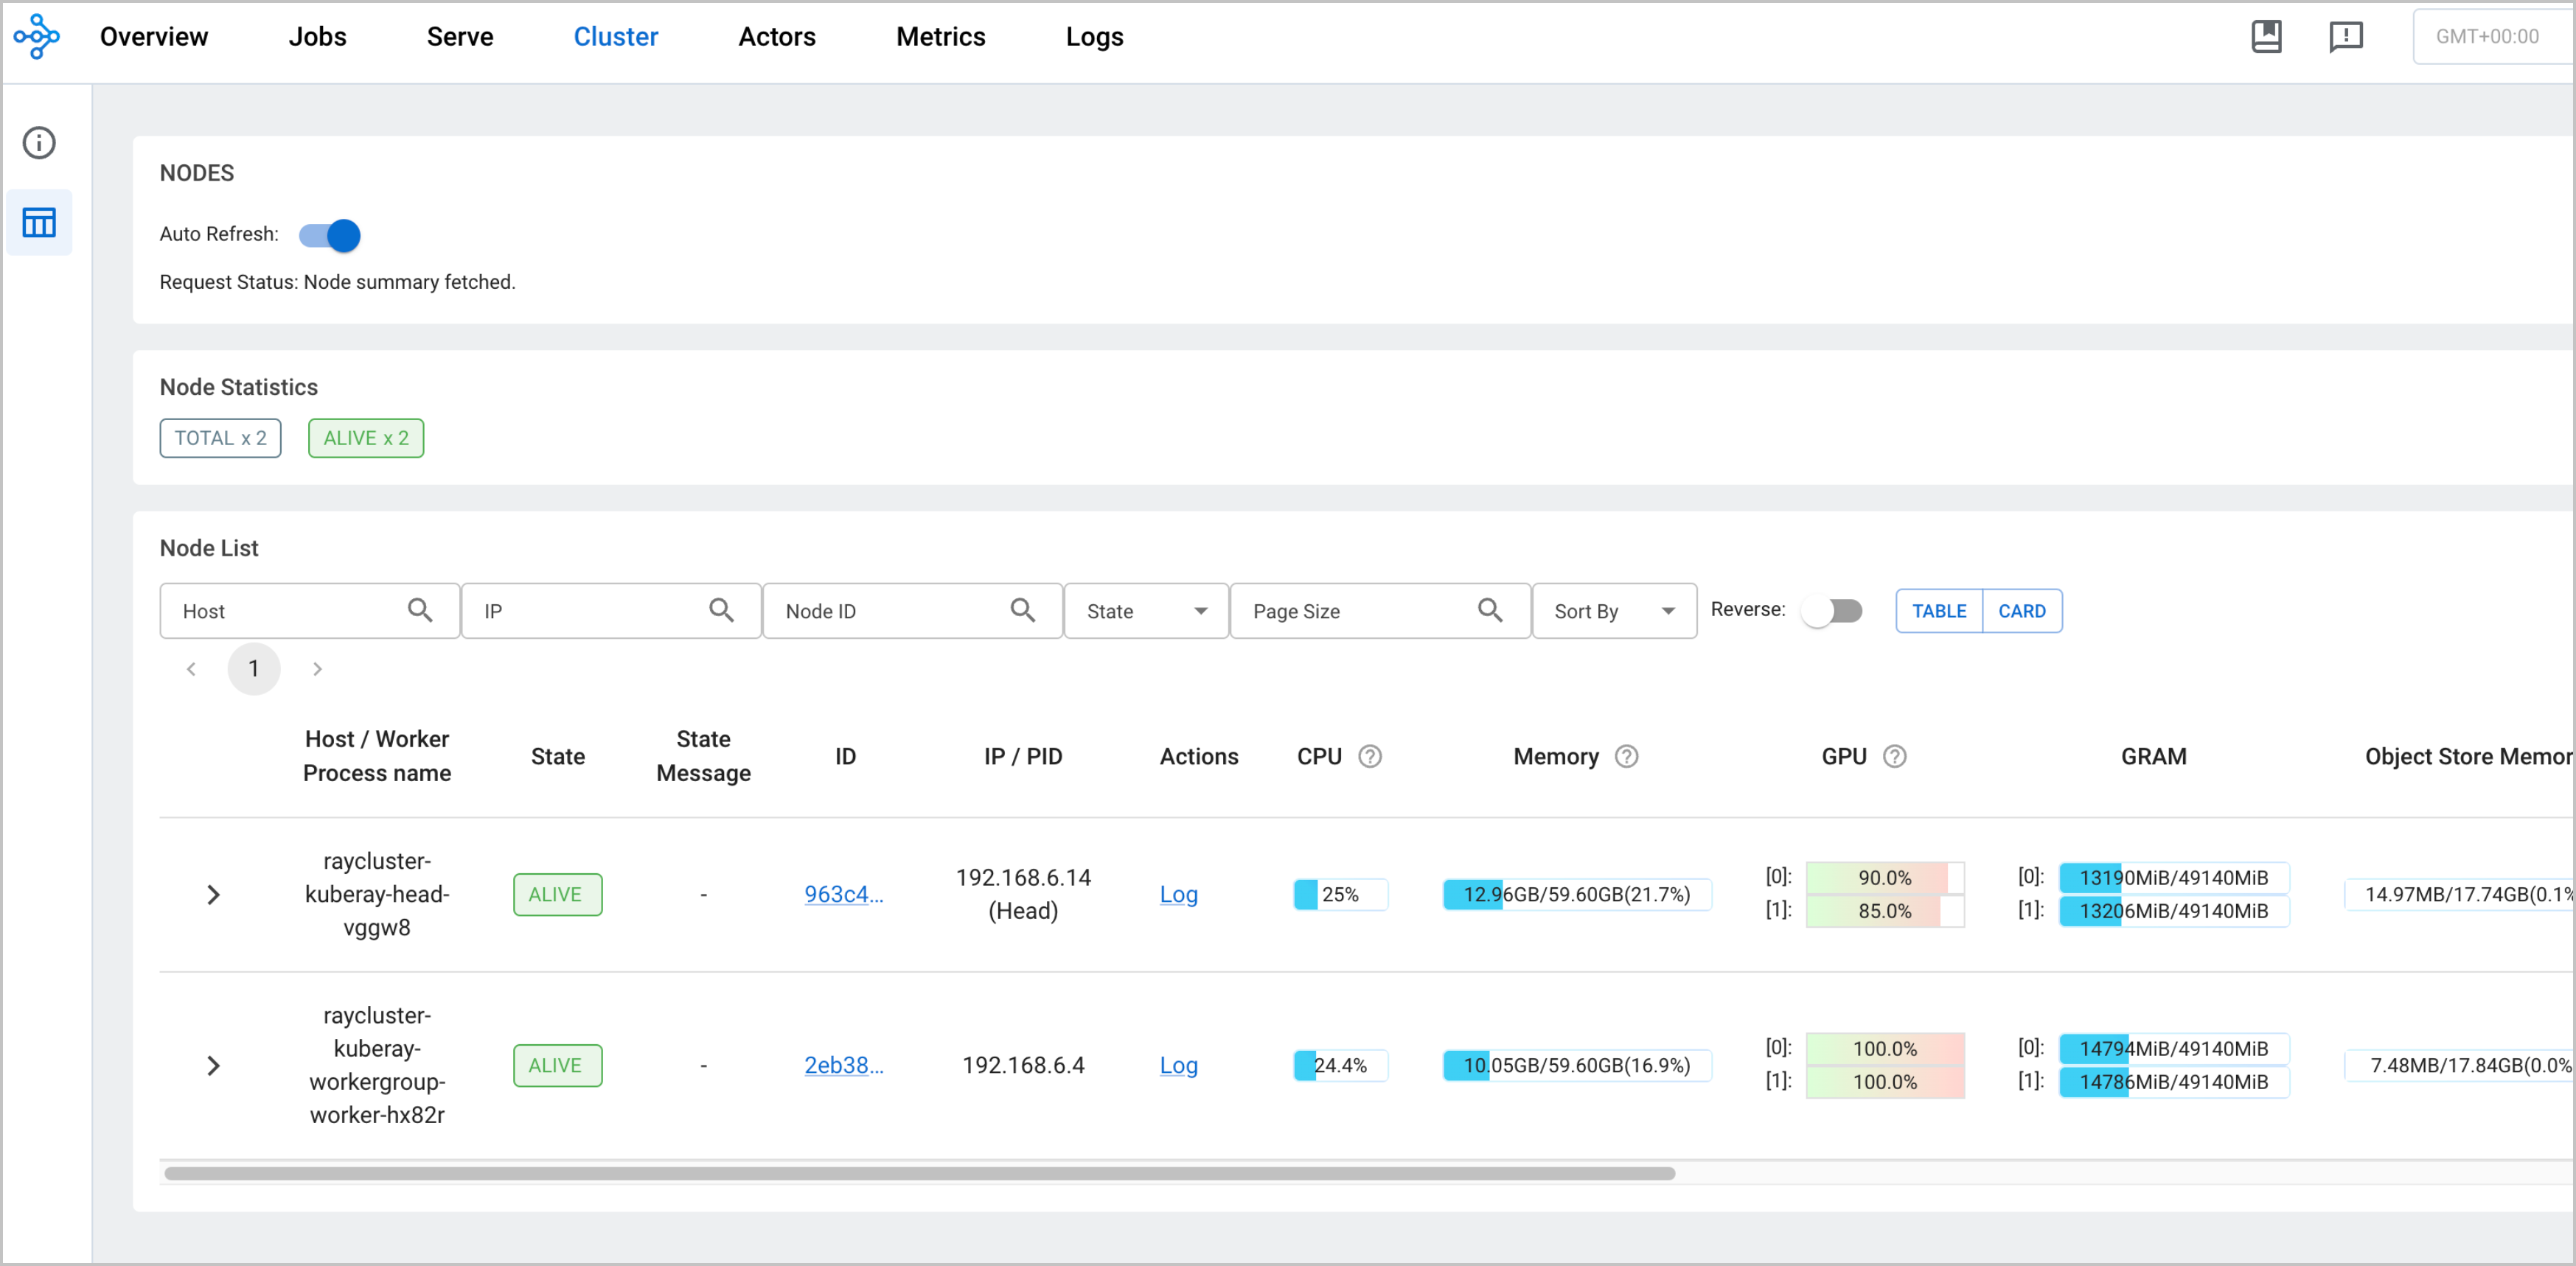Click the 14786MiB/49140MiB GRAM bar
Viewport: 2576px width, 1266px height.
[x=2174, y=1081]
